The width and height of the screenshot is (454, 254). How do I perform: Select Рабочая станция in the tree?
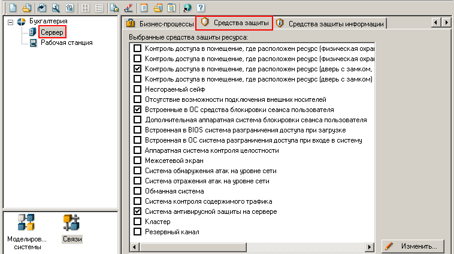point(66,43)
